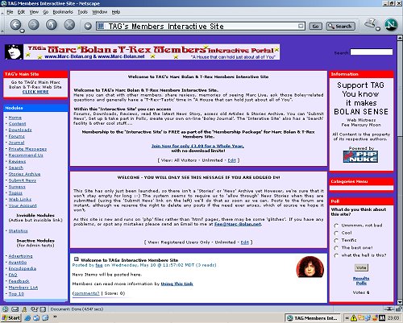Open the Print button dropdown arrow
This screenshot has width=403, height=323.
tap(378, 28)
